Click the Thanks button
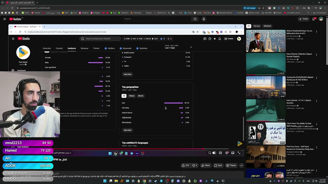Viewport: 328px width, 184px height. (231, 165)
